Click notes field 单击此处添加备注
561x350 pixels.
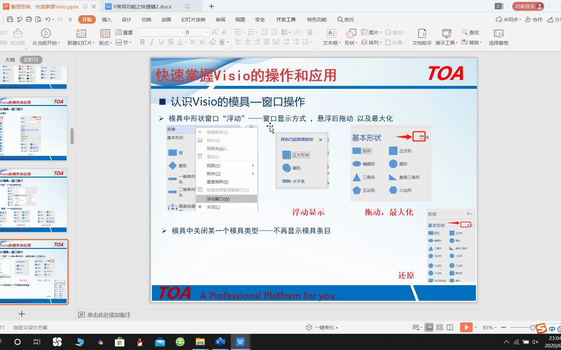coord(109,315)
